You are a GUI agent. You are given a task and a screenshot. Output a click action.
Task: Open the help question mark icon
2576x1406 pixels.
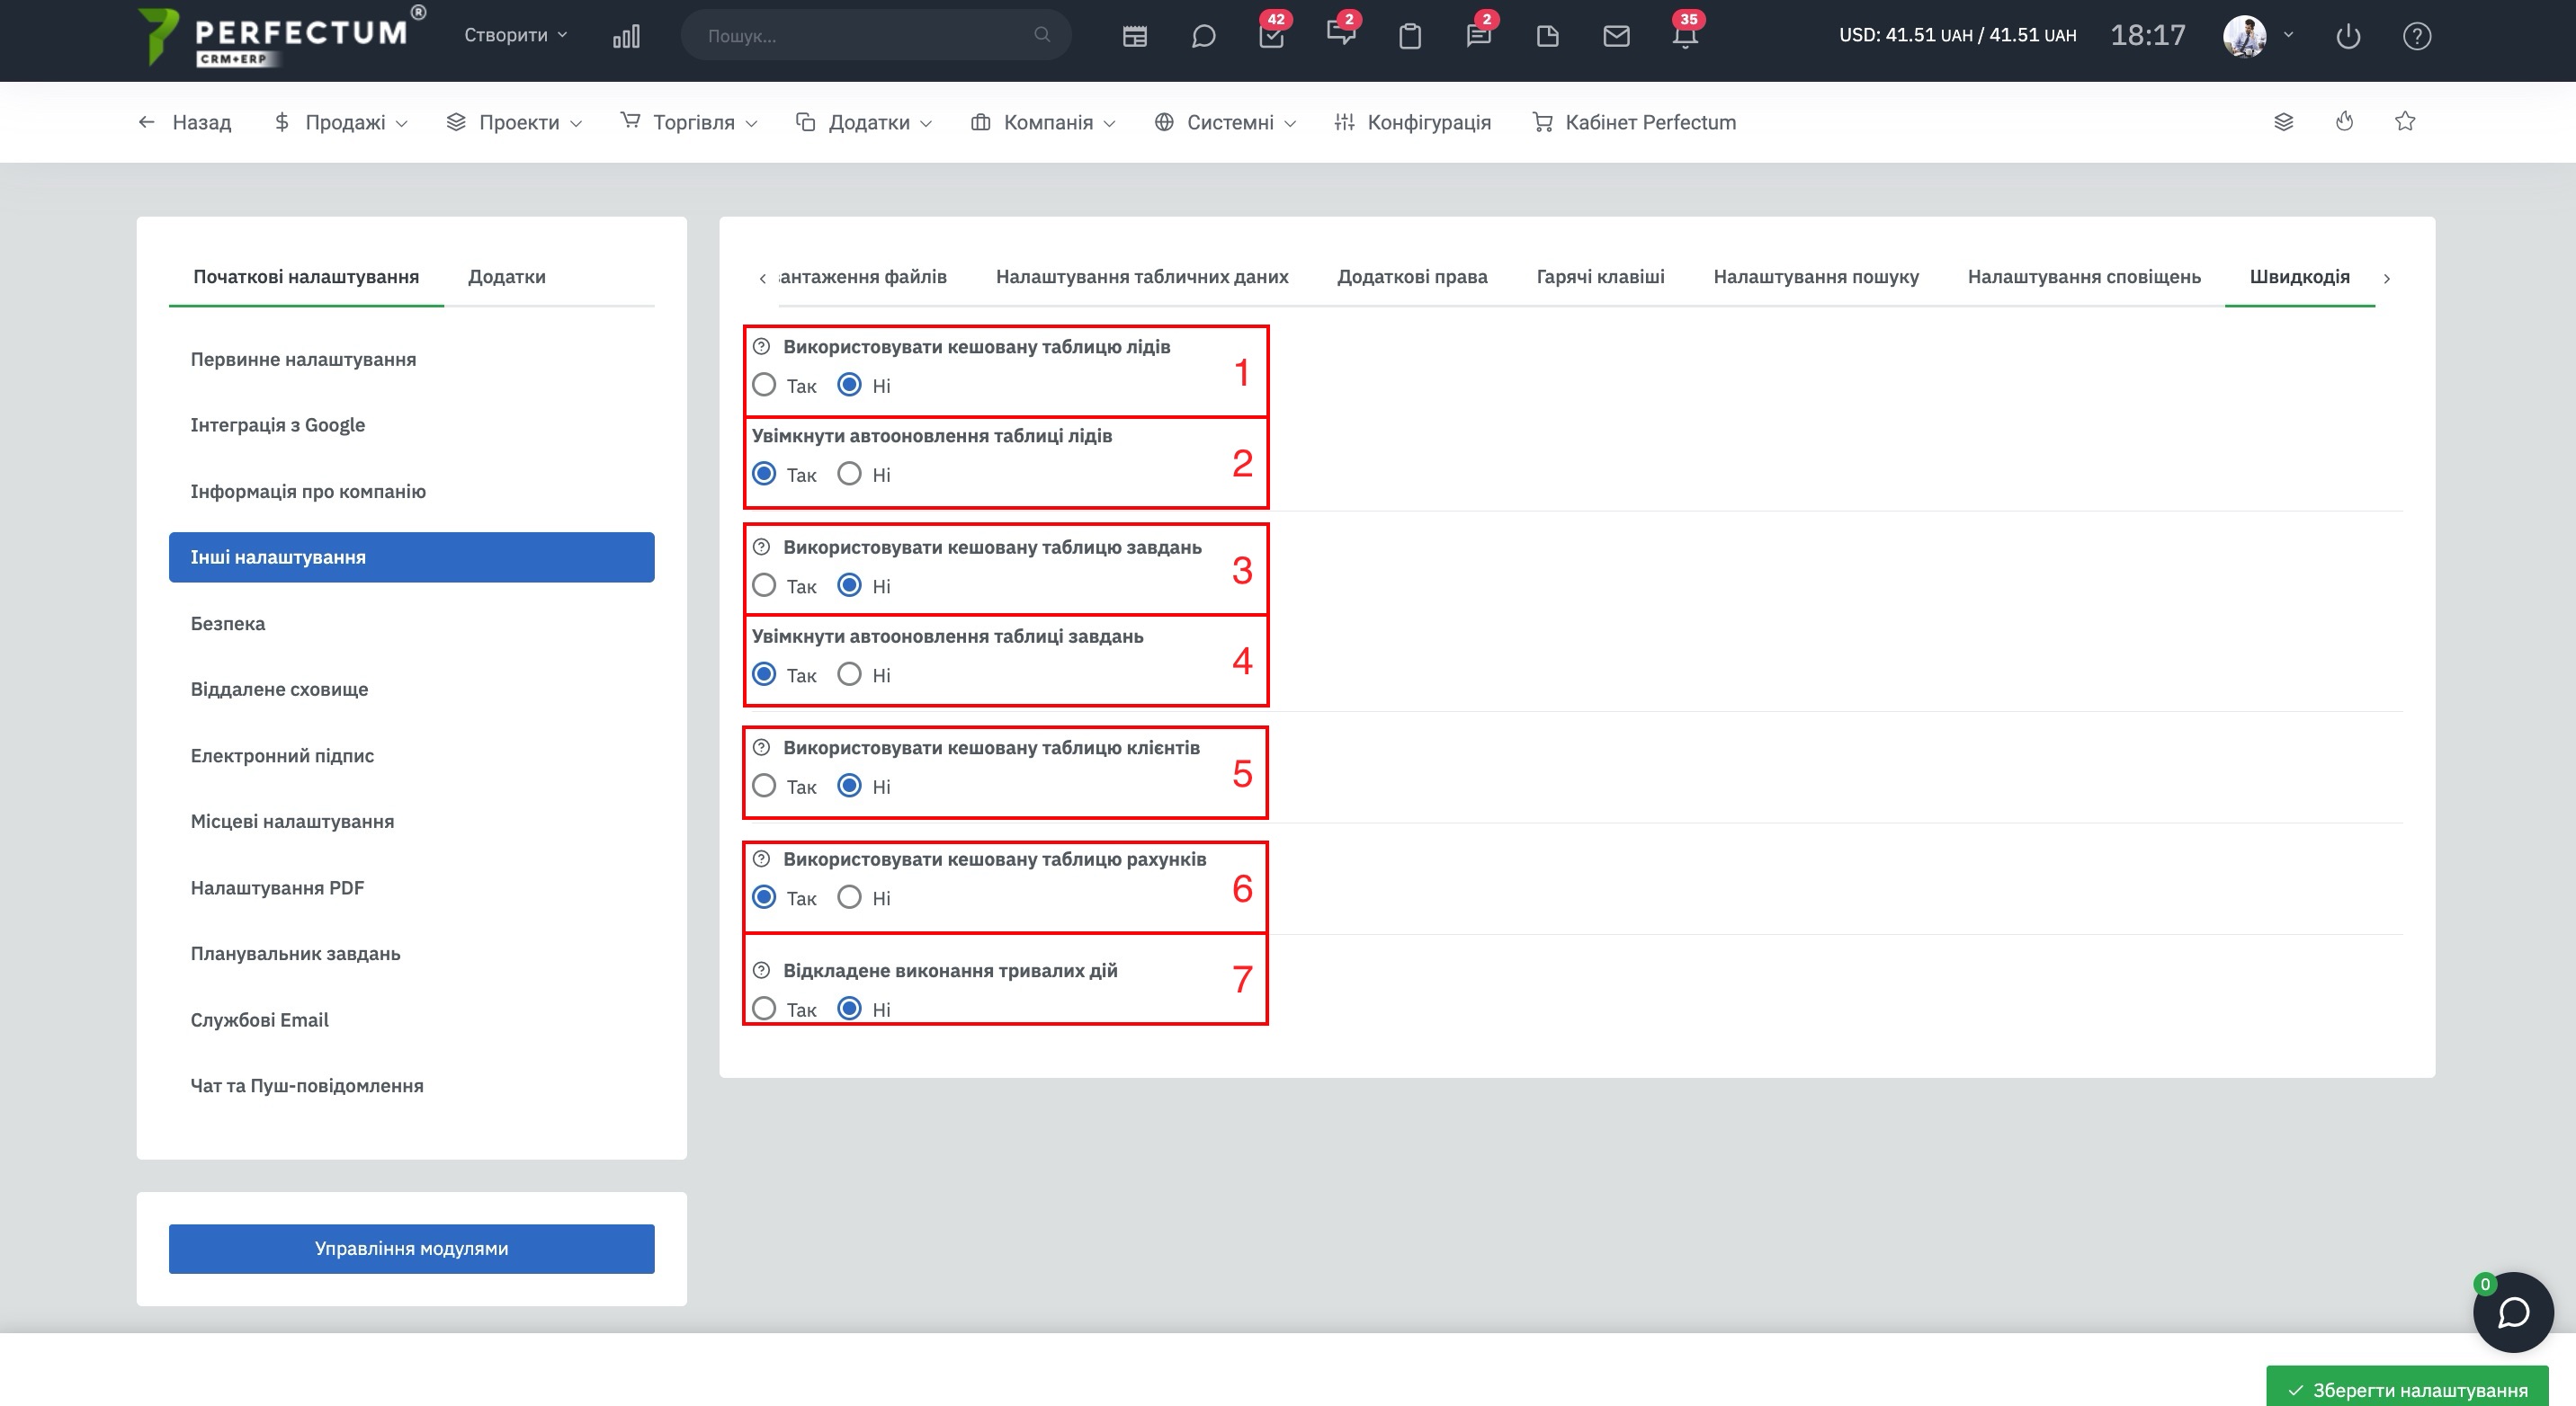coord(2417,37)
